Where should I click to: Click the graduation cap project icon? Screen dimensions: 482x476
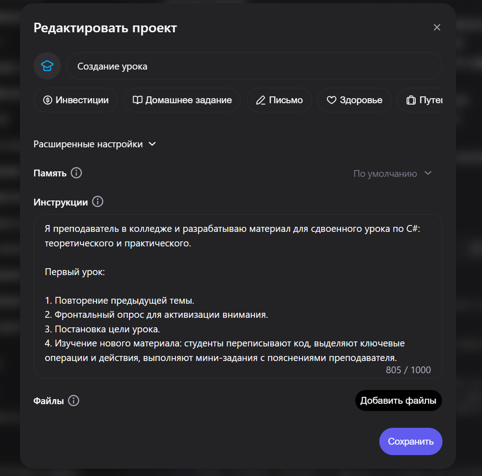[x=47, y=66]
